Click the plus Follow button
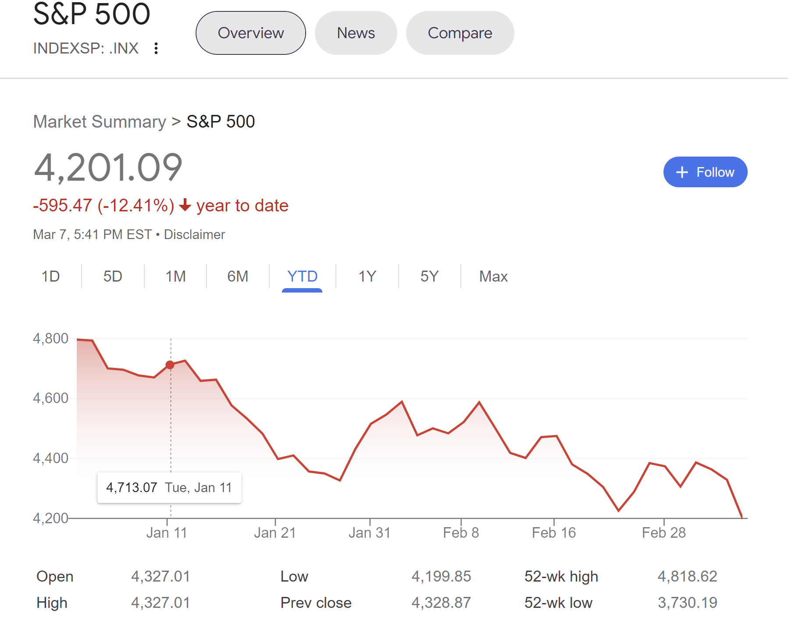 [705, 172]
